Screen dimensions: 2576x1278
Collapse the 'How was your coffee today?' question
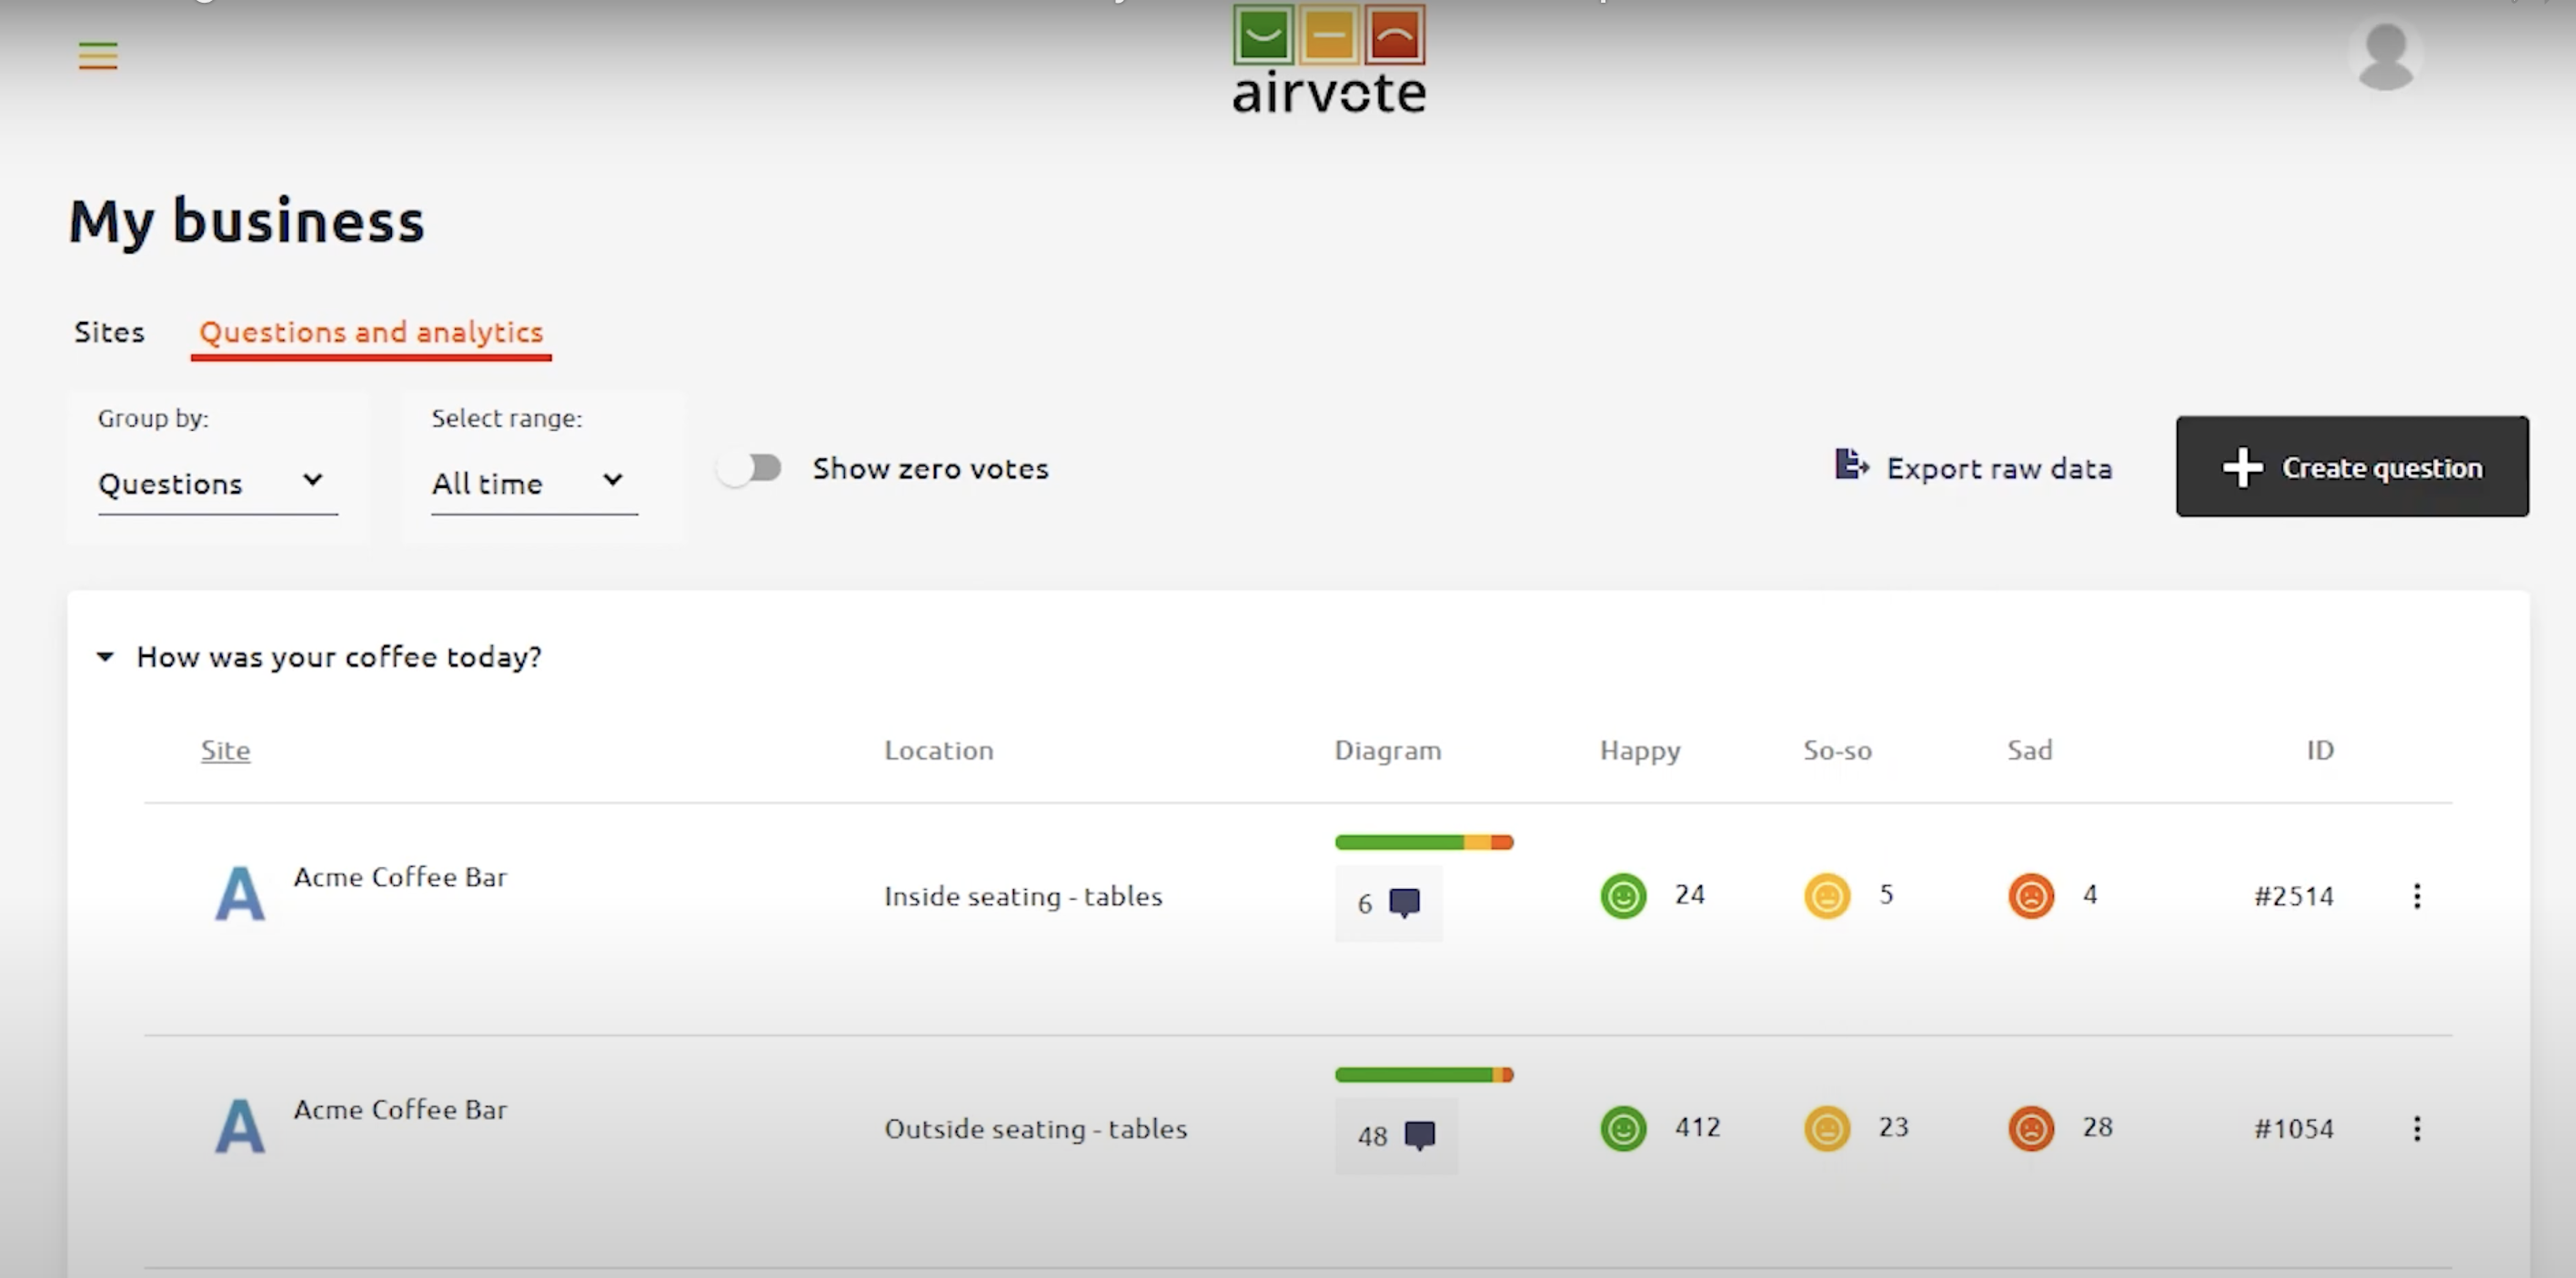click(x=106, y=656)
